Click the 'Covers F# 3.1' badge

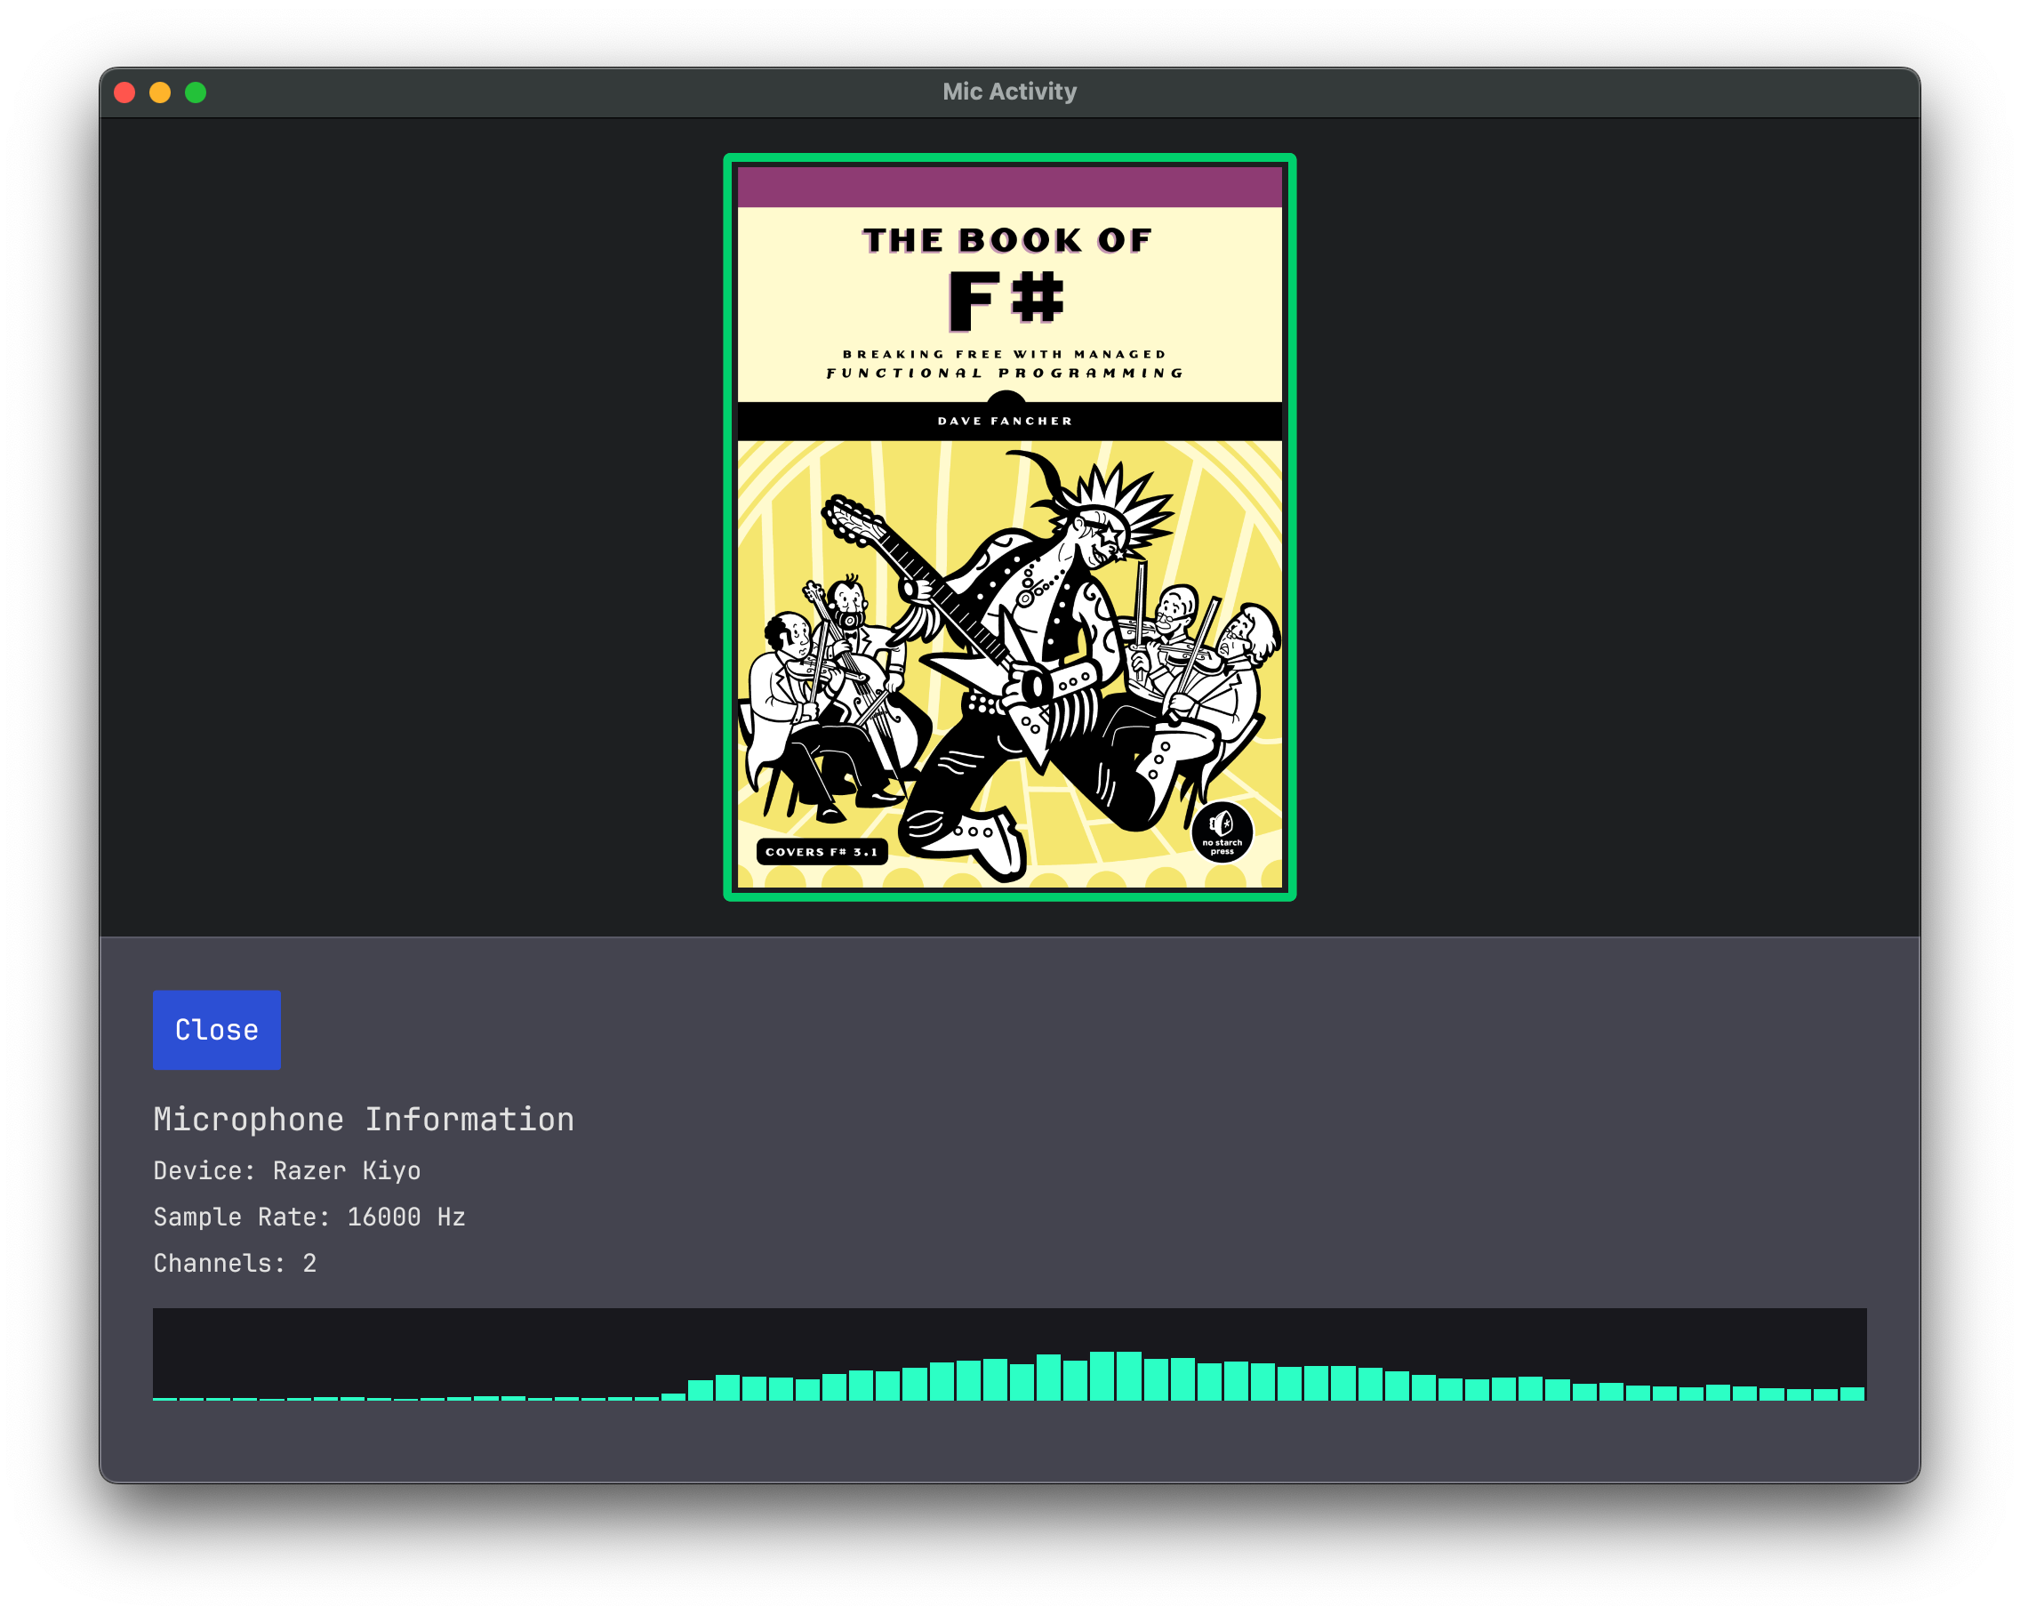pyautogui.click(x=822, y=851)
